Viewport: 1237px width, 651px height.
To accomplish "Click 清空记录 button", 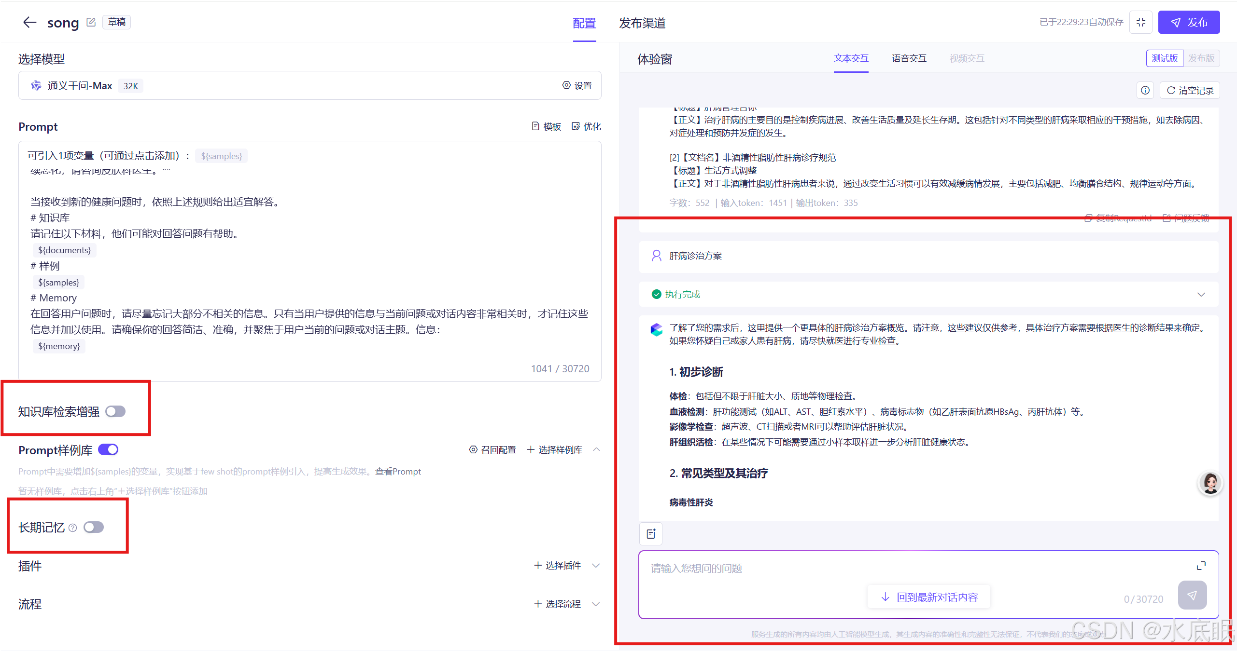I will [x=1190, y=90].
